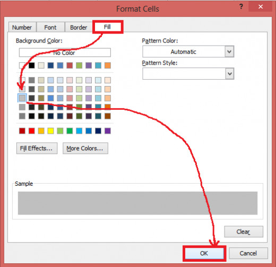
Task: Choose the purple swatch in the top theme row
Action: tap(89, 65)
